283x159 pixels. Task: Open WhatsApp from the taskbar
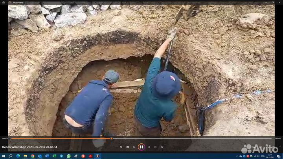point(68,156)
